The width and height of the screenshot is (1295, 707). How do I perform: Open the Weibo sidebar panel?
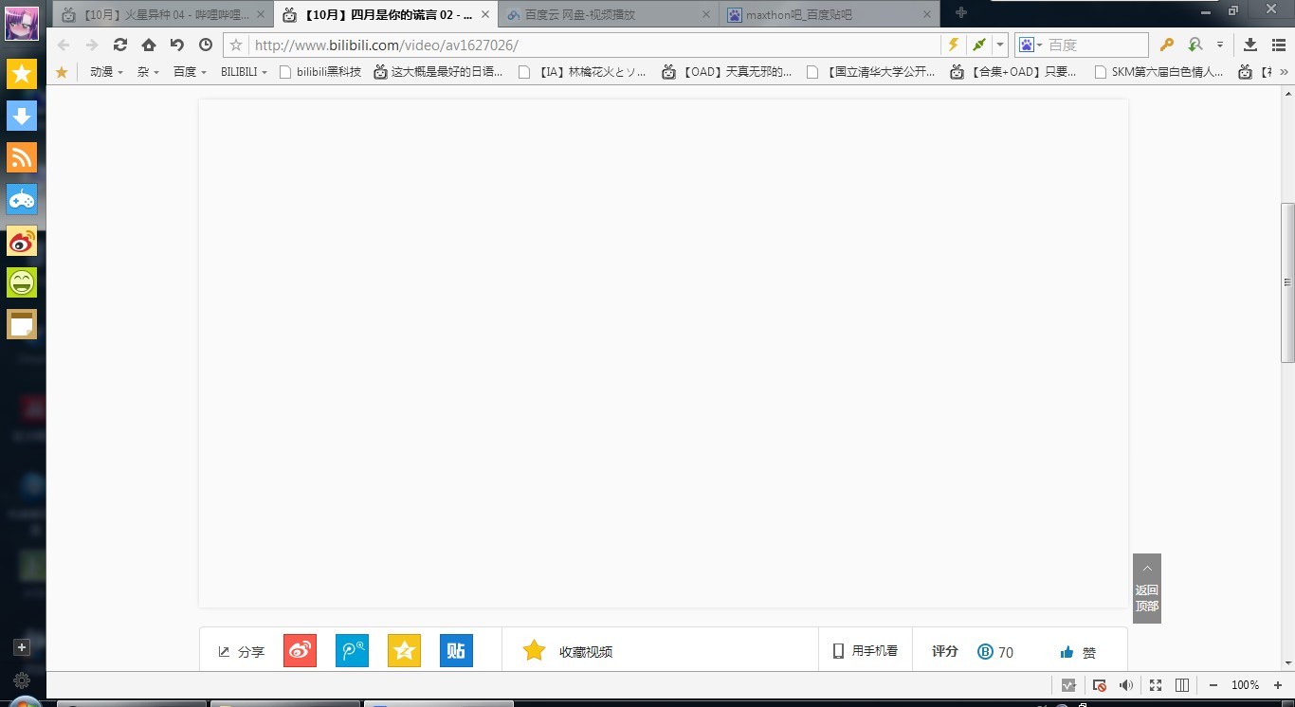(x=22, y=241)
